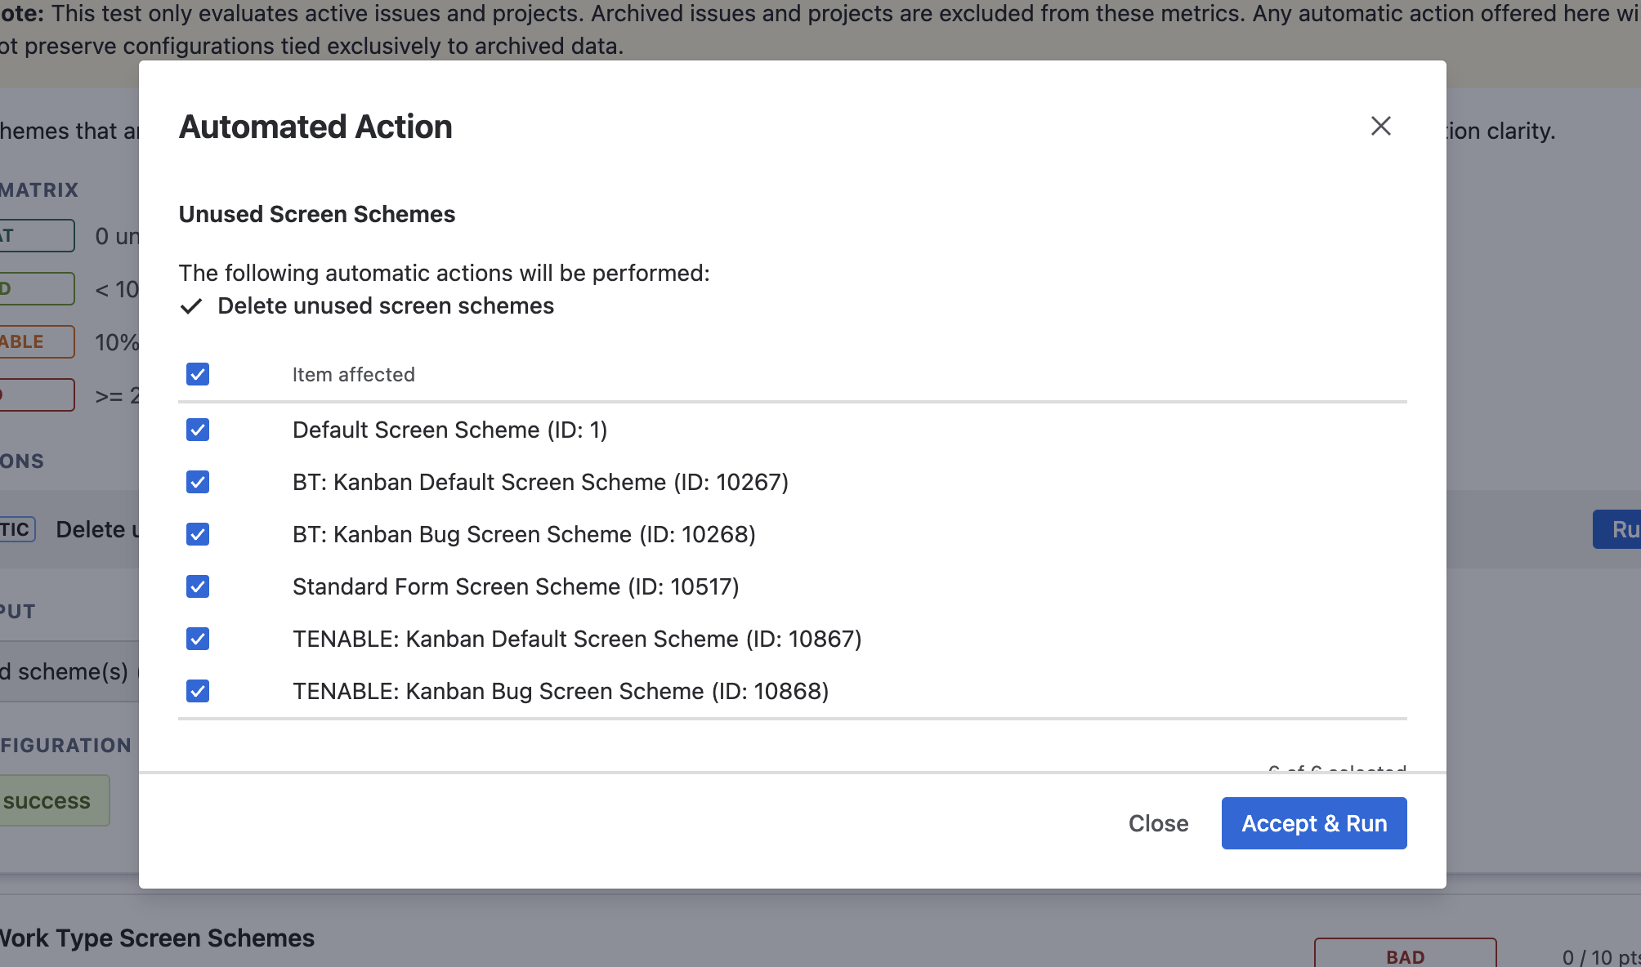Uncheck BT: Kanban Bug Screen Scheme checkbox
The image size is (1641, 967).
point(198,534)
